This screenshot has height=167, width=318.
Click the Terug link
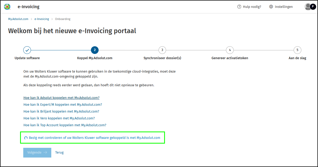(x=59, y=152)
